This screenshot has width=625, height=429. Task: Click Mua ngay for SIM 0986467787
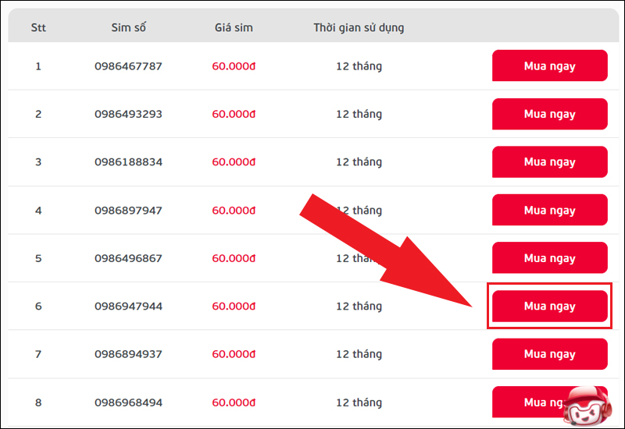[x=549, y=66]
